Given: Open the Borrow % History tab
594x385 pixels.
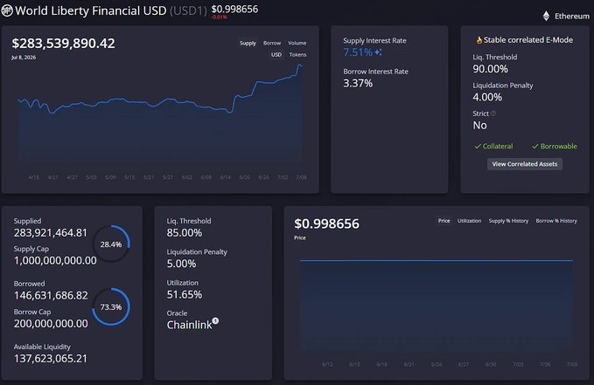Looking at the screenshot, I should [x=556, y=221].
